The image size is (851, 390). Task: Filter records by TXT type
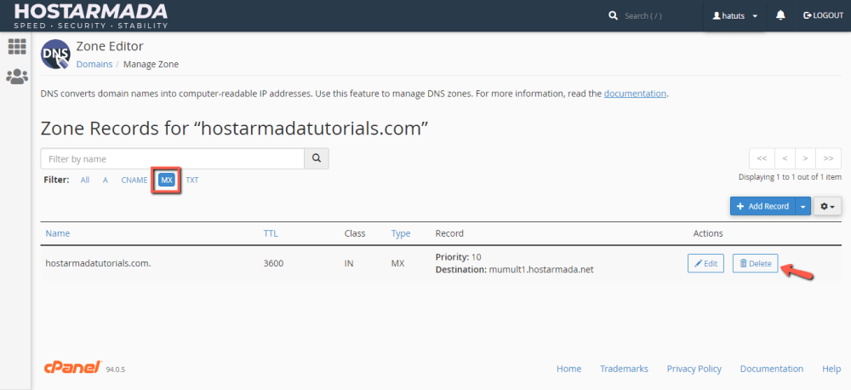coord(192,181)
